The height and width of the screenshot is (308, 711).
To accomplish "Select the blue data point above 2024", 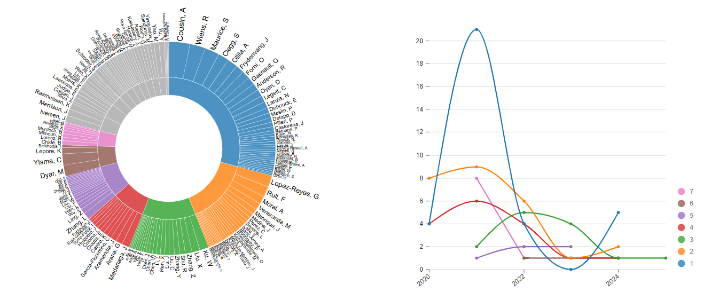I will pos(619,212).
